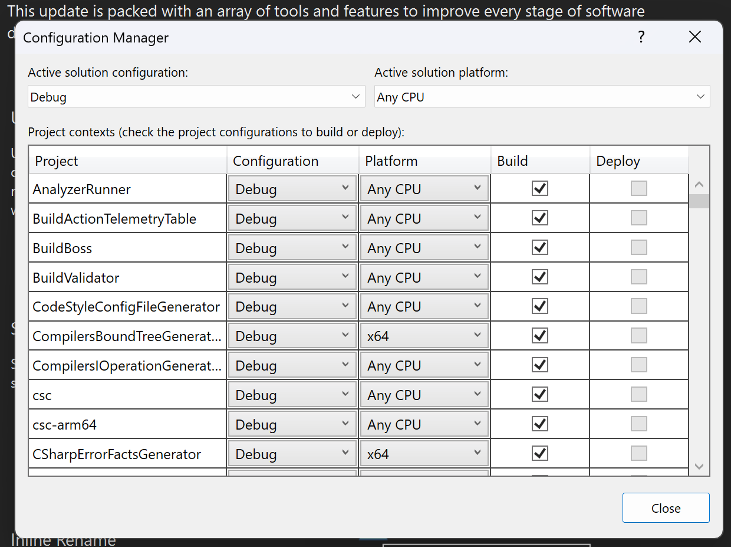Open the Help question mark icon
This screenshot has height=547, width=731.
641,37
